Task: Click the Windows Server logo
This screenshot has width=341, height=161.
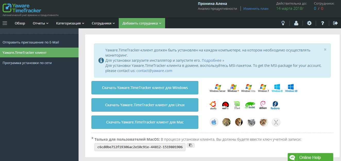Action: tap(218, 88)
